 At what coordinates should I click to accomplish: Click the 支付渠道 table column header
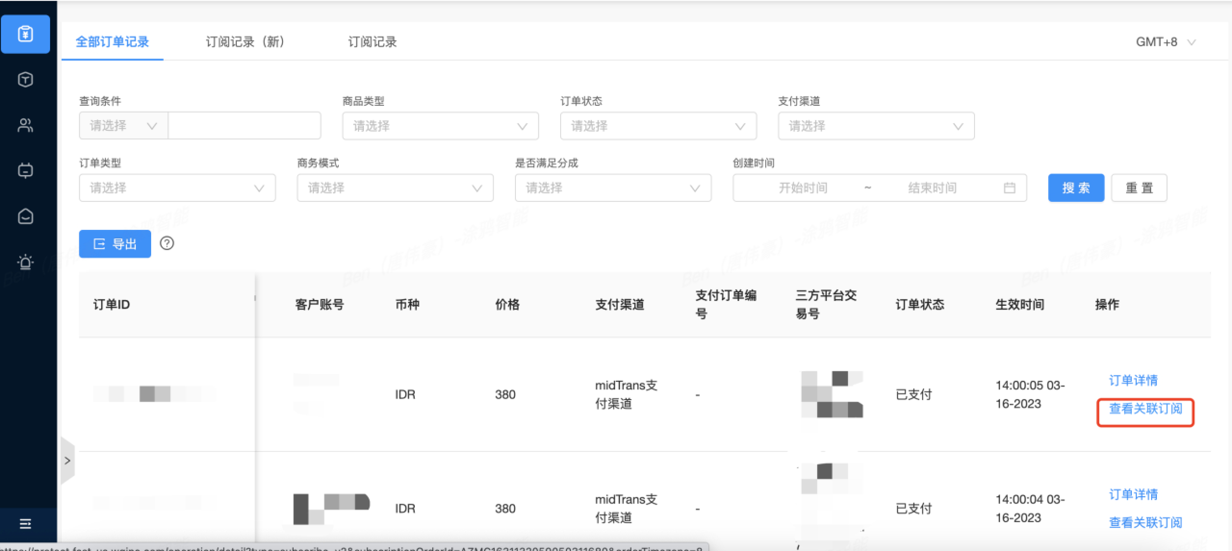coord(619,304)
